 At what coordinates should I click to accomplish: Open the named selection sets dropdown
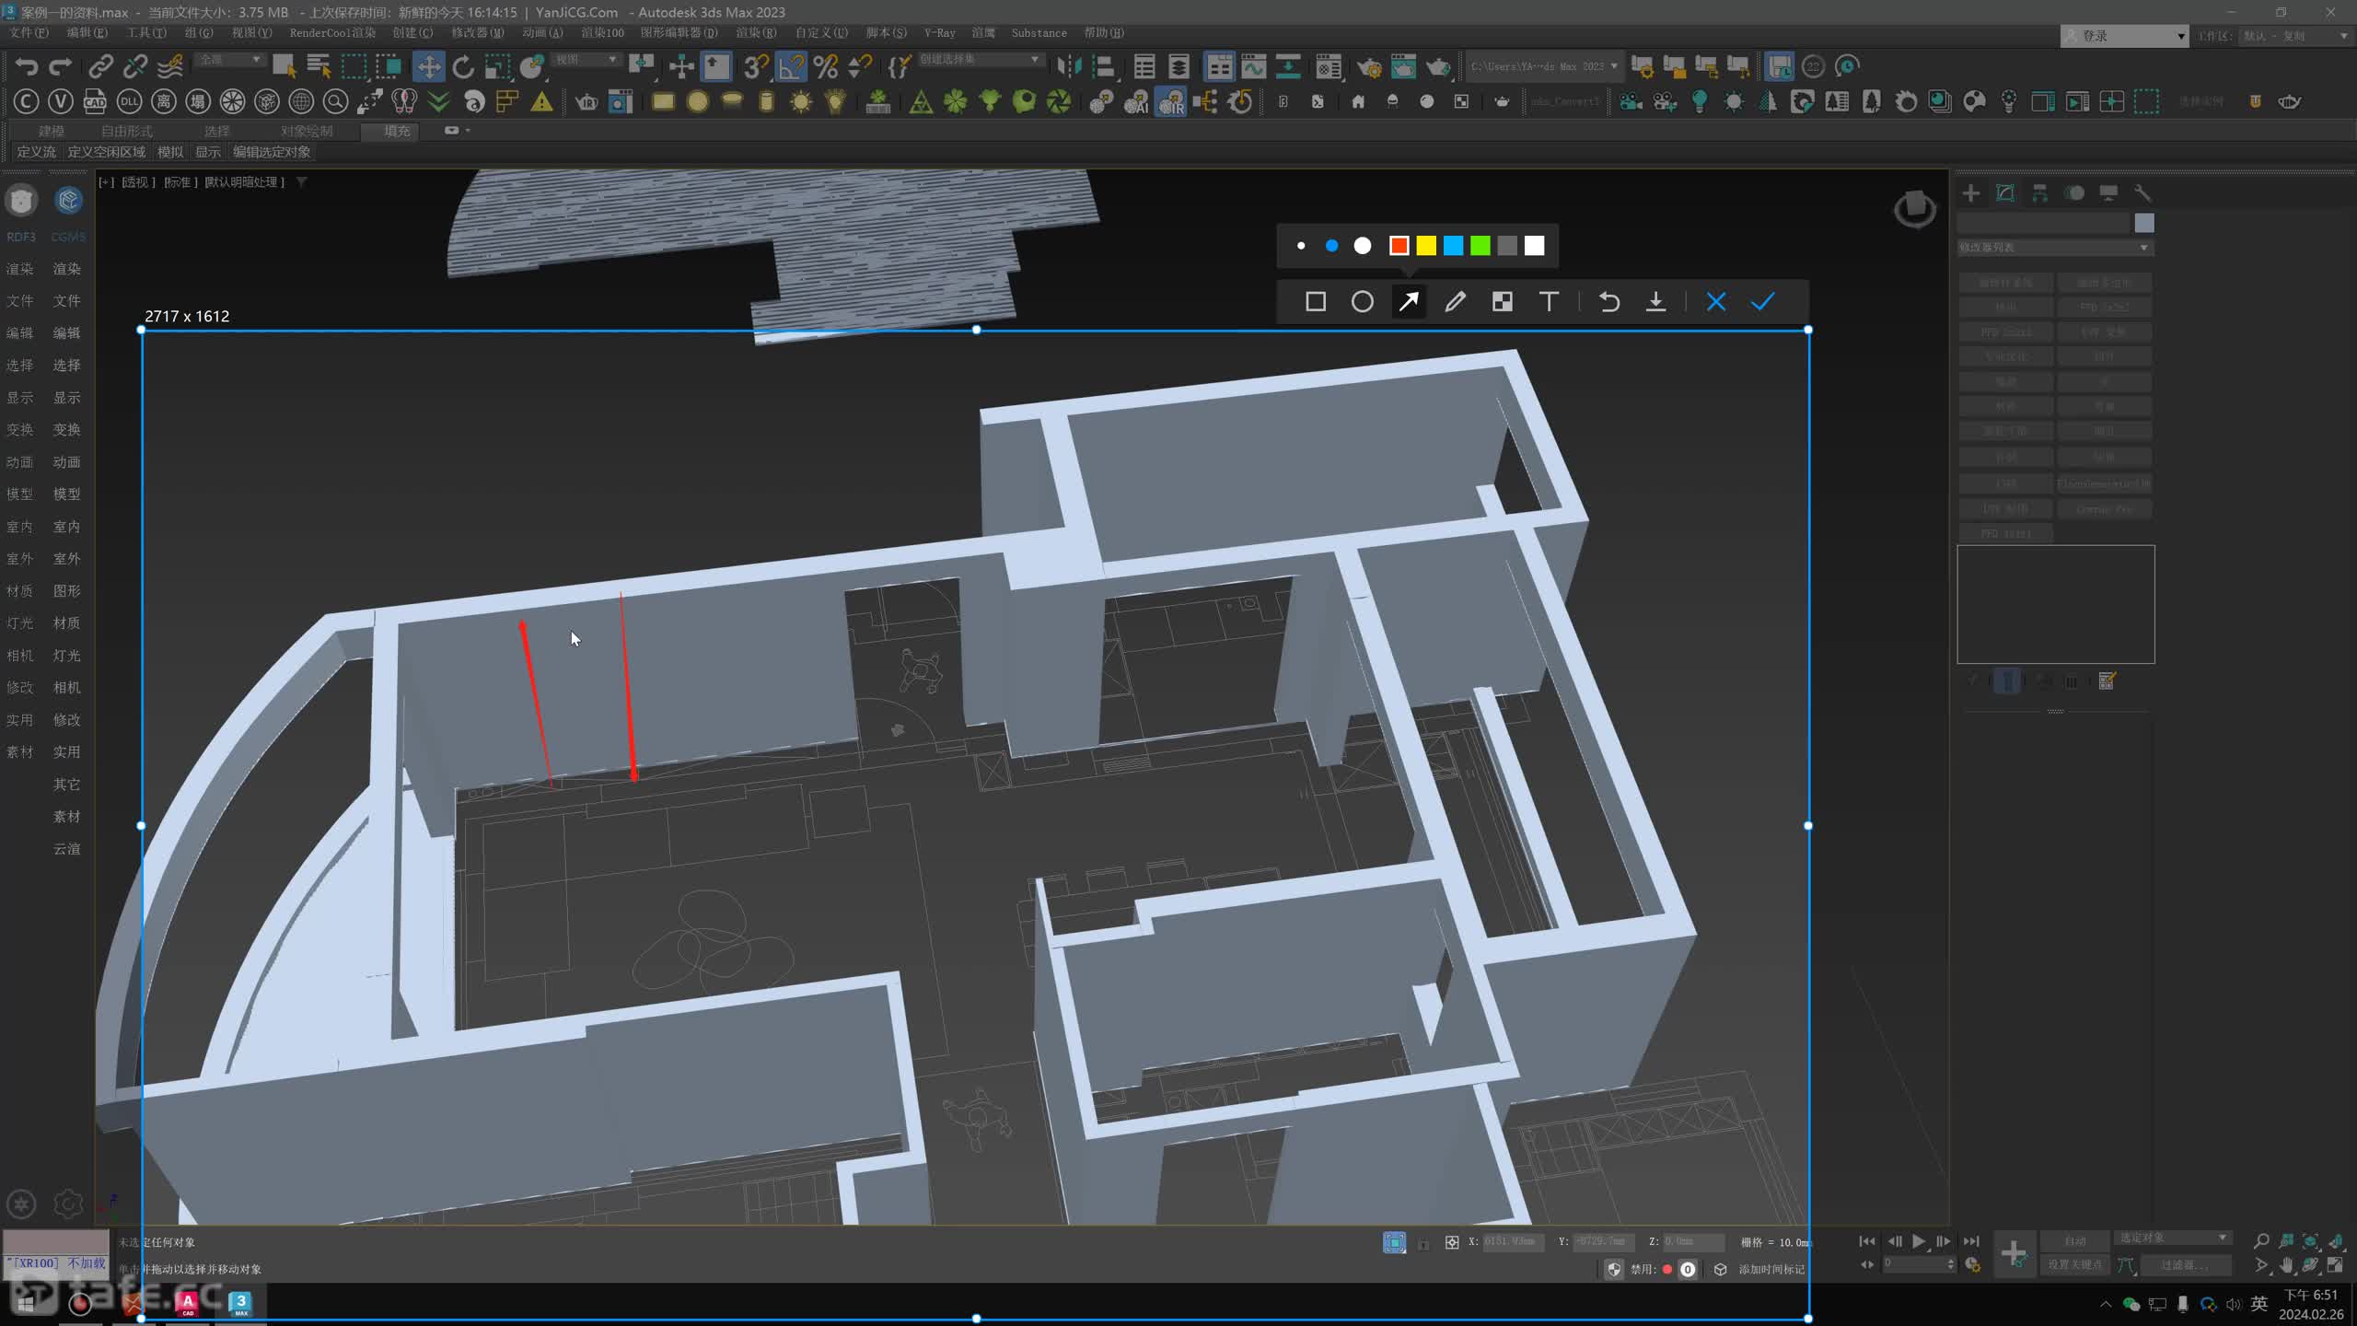980,60
